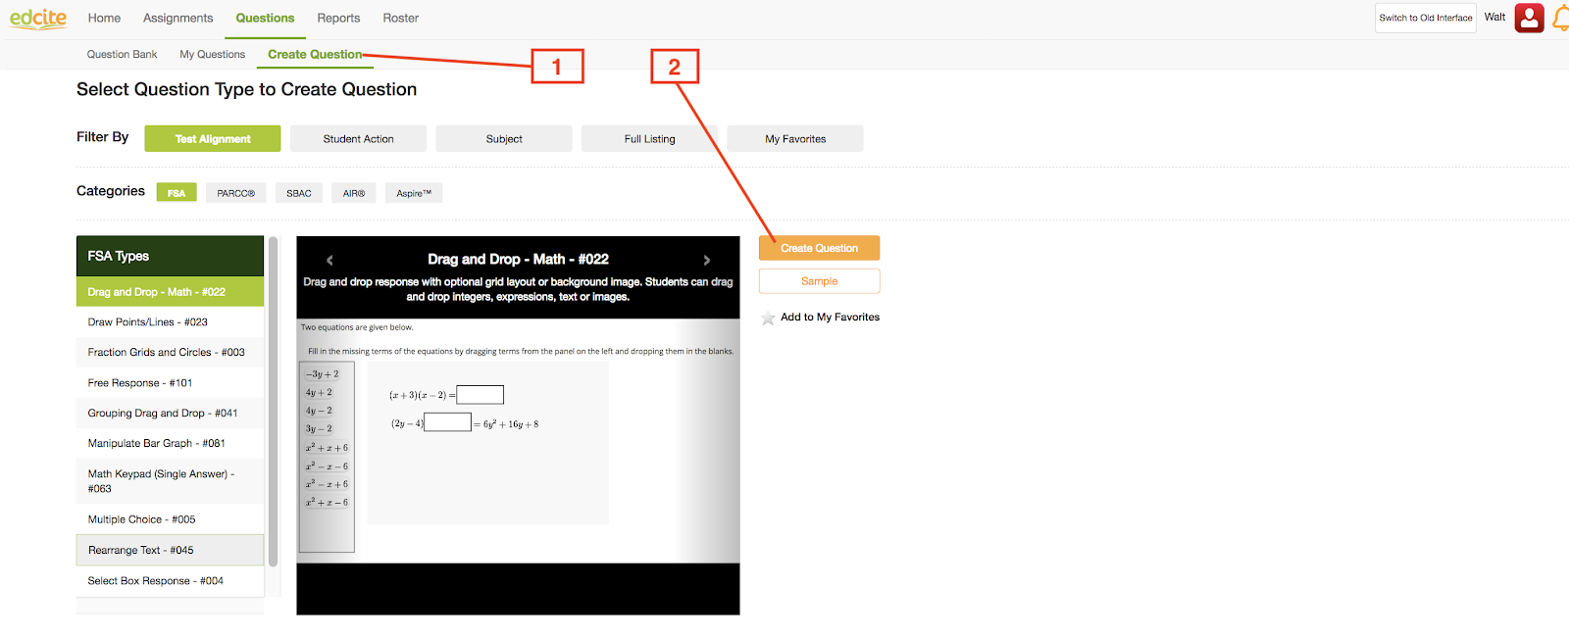Viewport: 1569px width, 638px height.
Task: Click the 'Drag and Drop - Math - #022' preview title
Action: coord(518,259)
